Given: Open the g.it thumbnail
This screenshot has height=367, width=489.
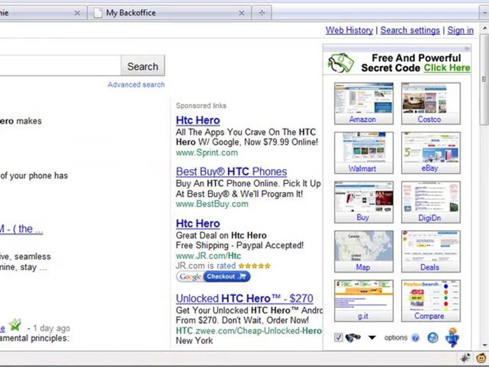Looking at the screenshot, I should pyautogui.click(x=364, y=301).
